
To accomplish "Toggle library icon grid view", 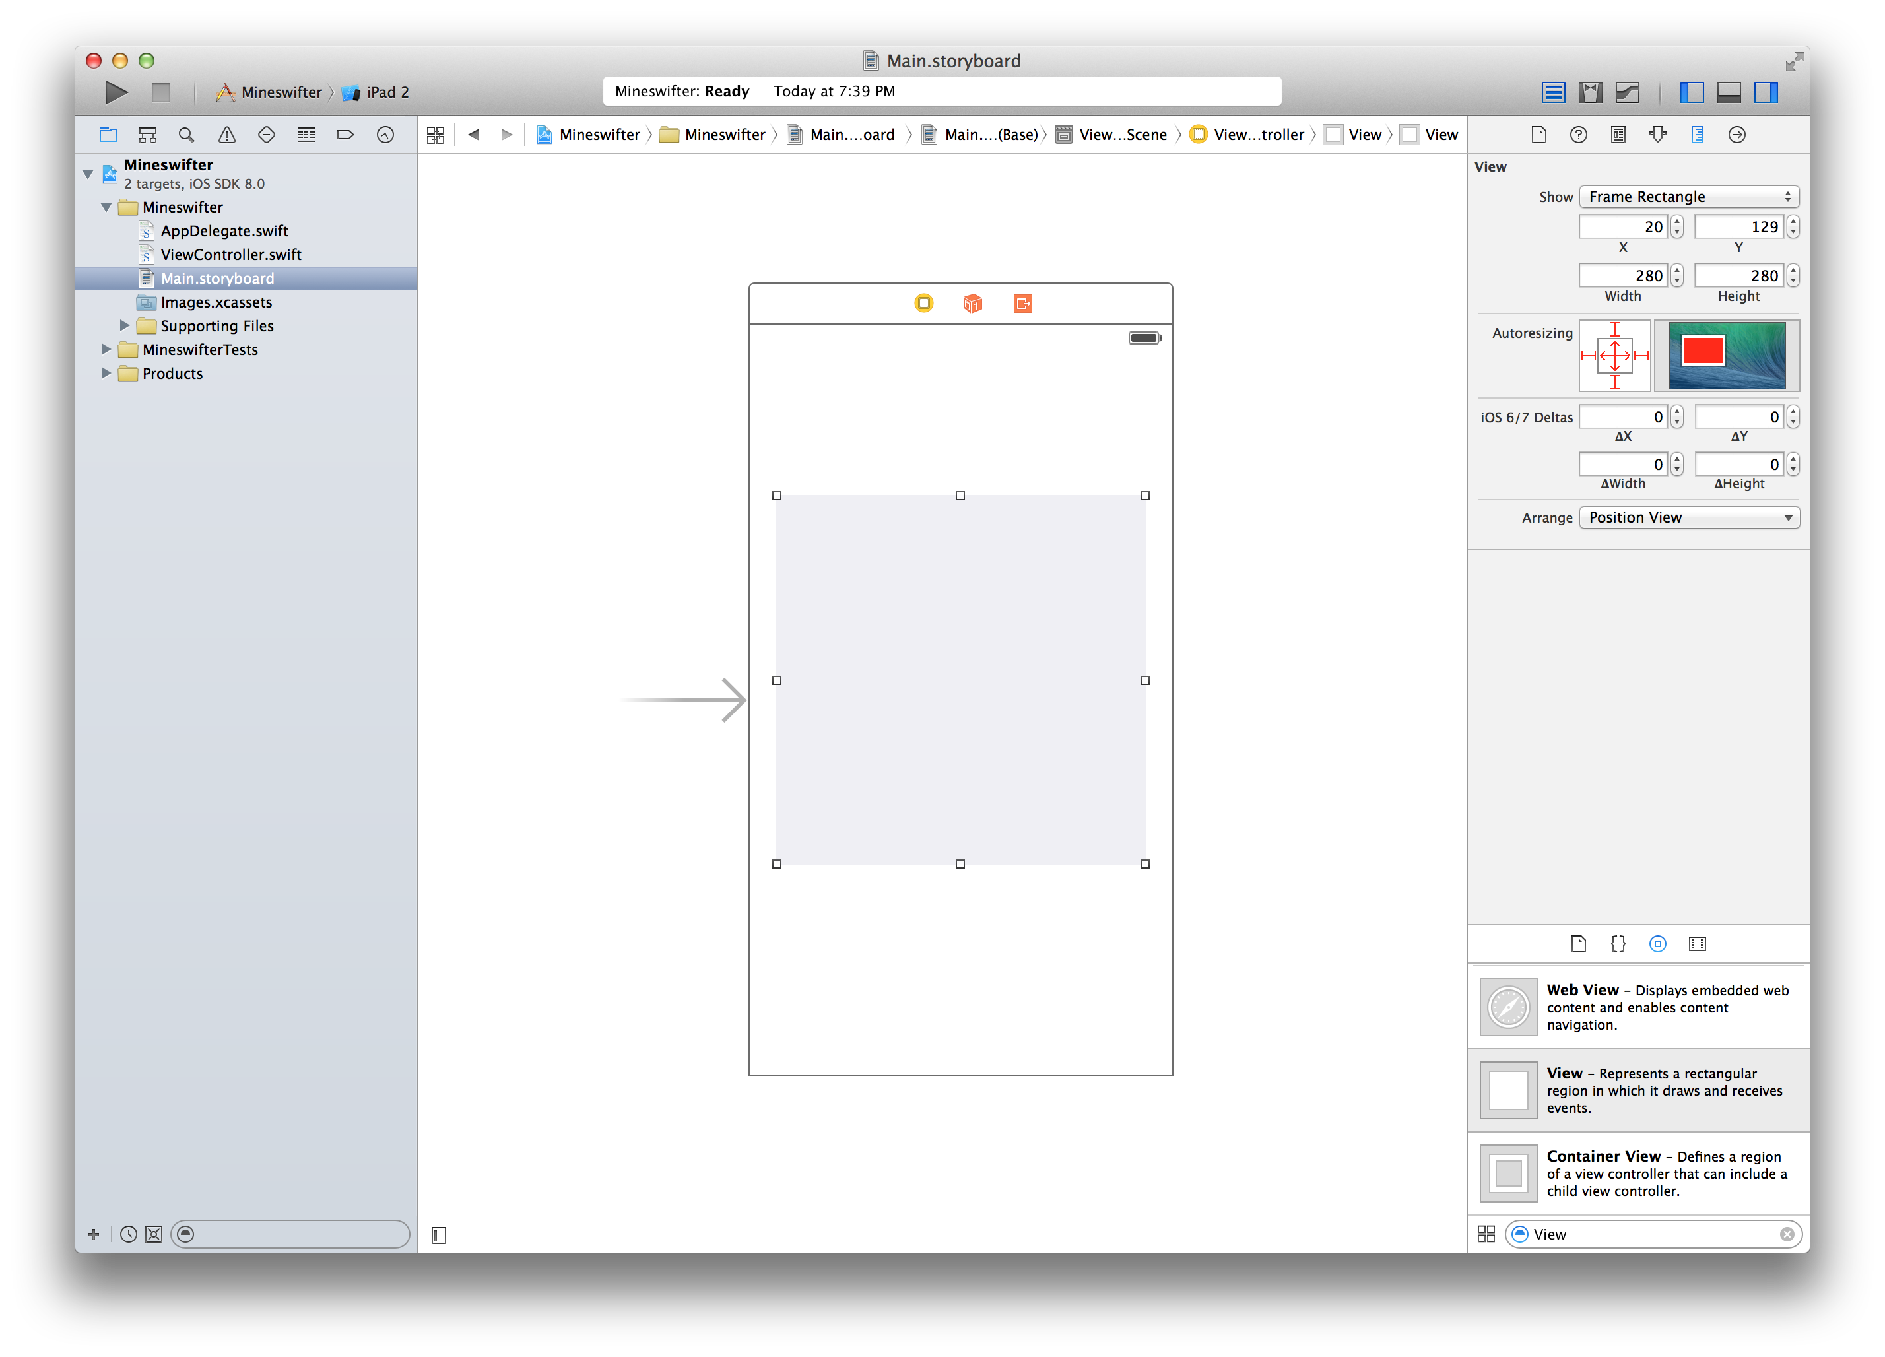I will pyautogui.click(x=1486, y=1235).
